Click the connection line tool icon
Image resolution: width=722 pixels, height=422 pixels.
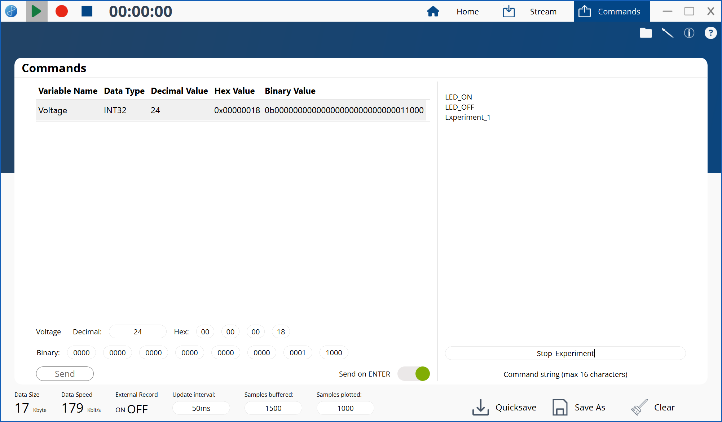tap(667, 33)
